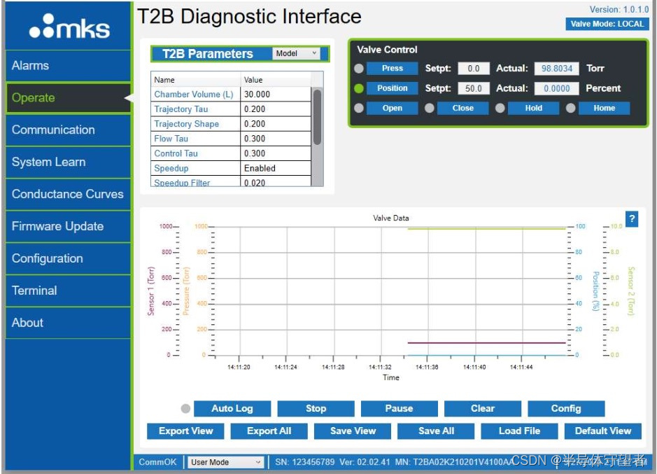Go to the Operate page
Viewport: 657px width, 474px height.
click(x=69, y=98)
